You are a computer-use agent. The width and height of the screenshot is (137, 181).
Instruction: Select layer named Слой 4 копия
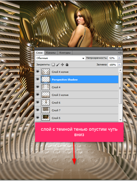(60, 72)
